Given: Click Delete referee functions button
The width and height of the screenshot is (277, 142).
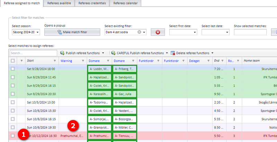Looking at the screenshot, I should click(x=190, y=53).
